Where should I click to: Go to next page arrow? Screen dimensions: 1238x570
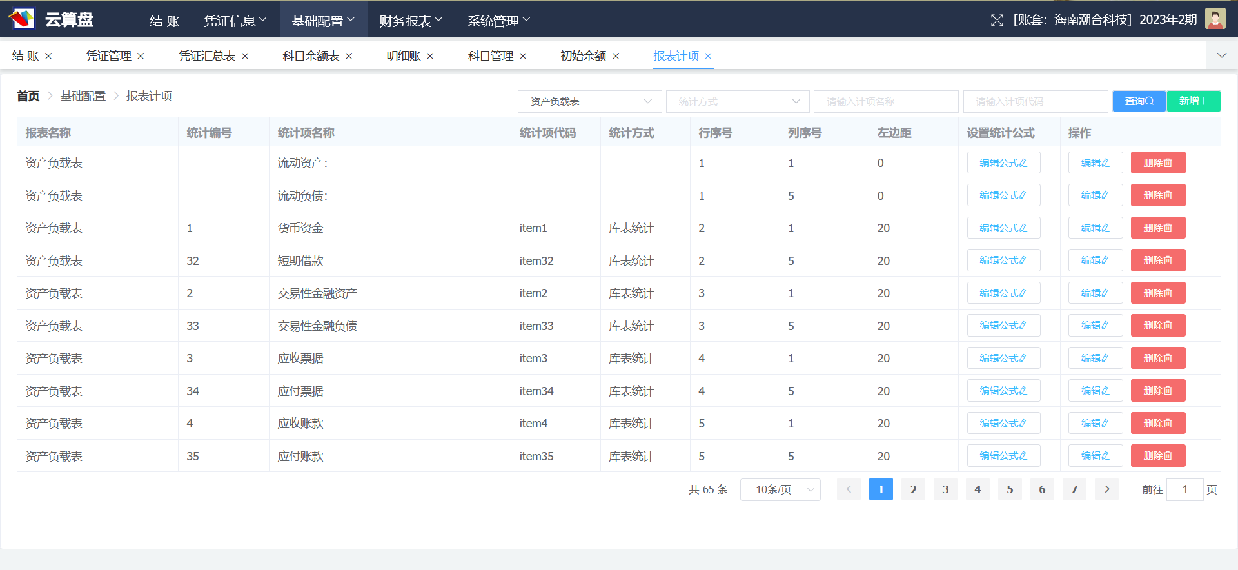click(x=1106, y=489)
